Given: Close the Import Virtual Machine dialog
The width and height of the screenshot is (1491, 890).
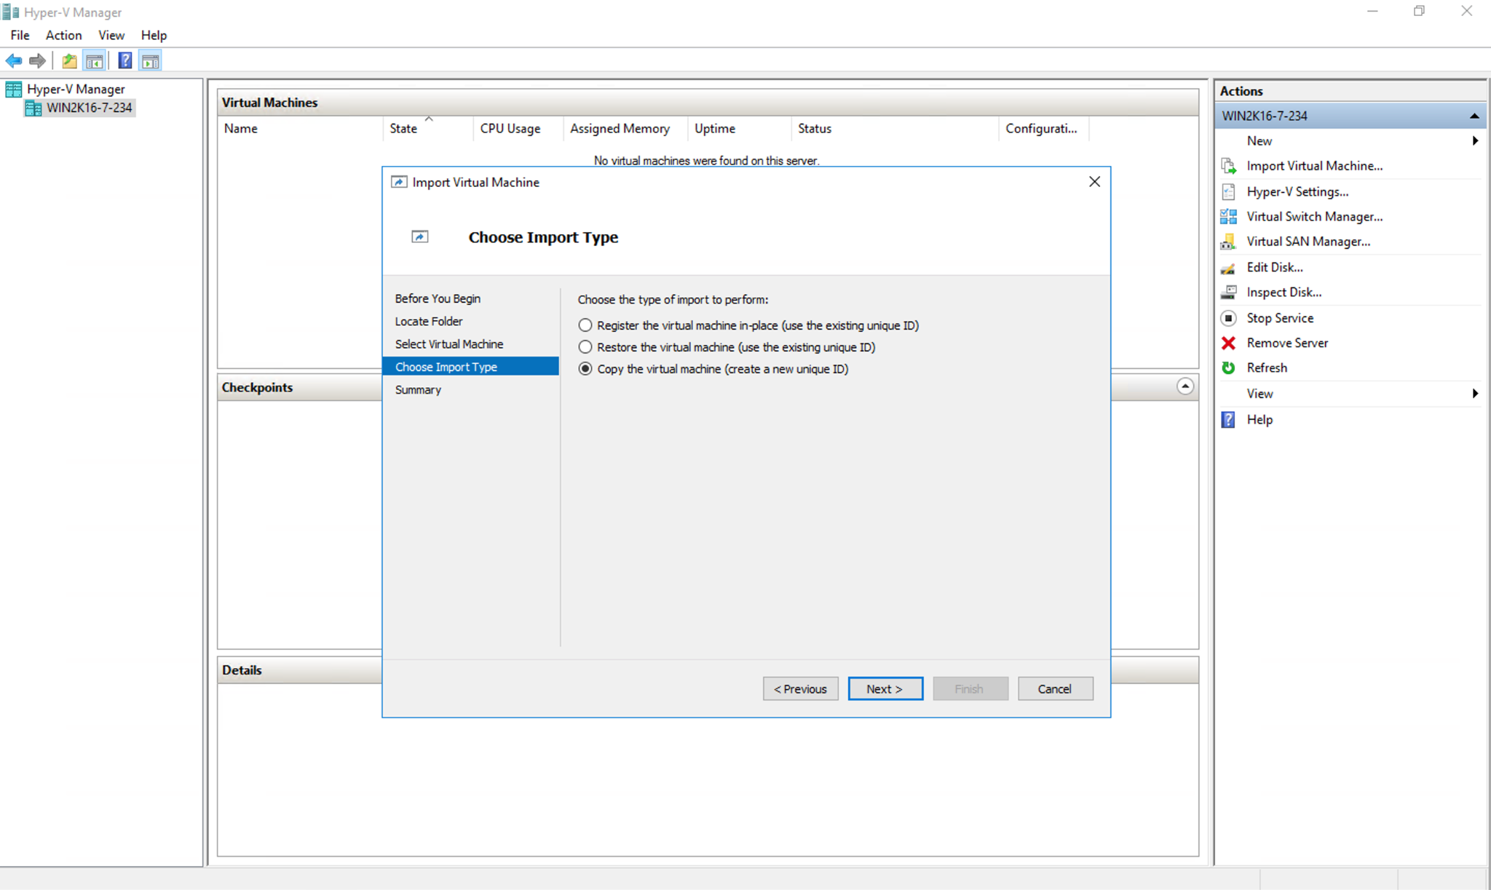Looking at the screenshot, I should (x=1094, y=182).
